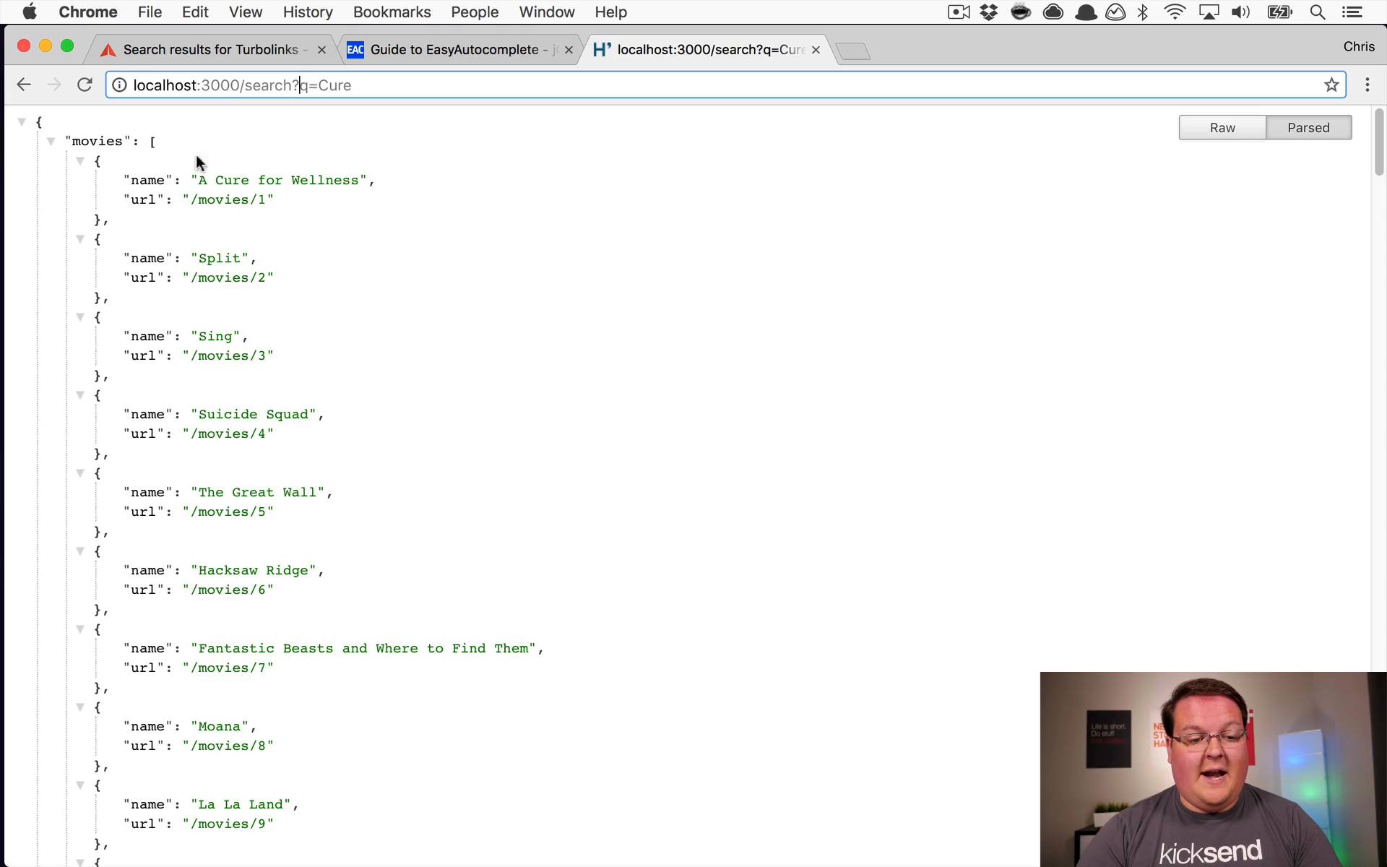The width and height of the screenshot is (1387, 867).
Task: Open Notification Center list icon
Action: click(x=1352, y=12)
